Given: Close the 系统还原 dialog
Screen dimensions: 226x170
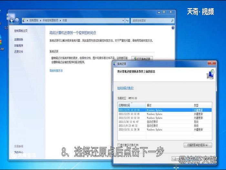Looking at the screenshot, I should tap(212, 63).
